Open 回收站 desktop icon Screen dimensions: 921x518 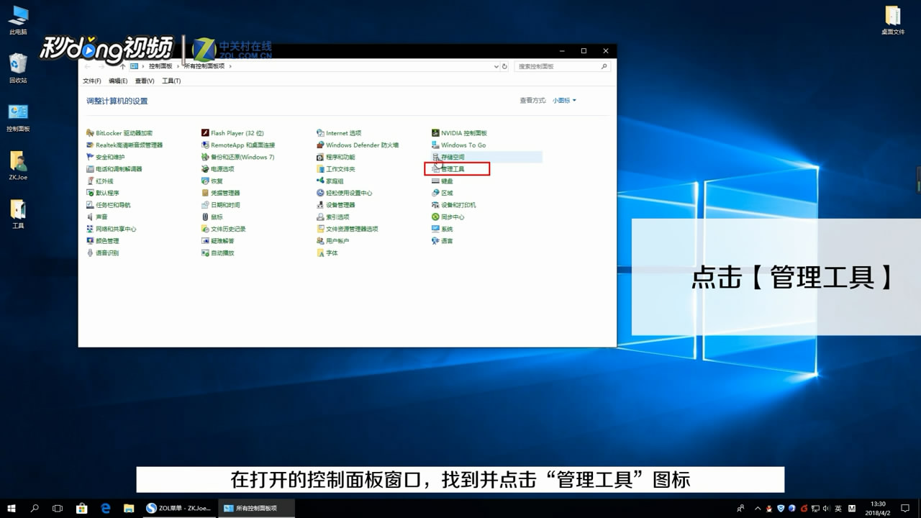point(18,68)
